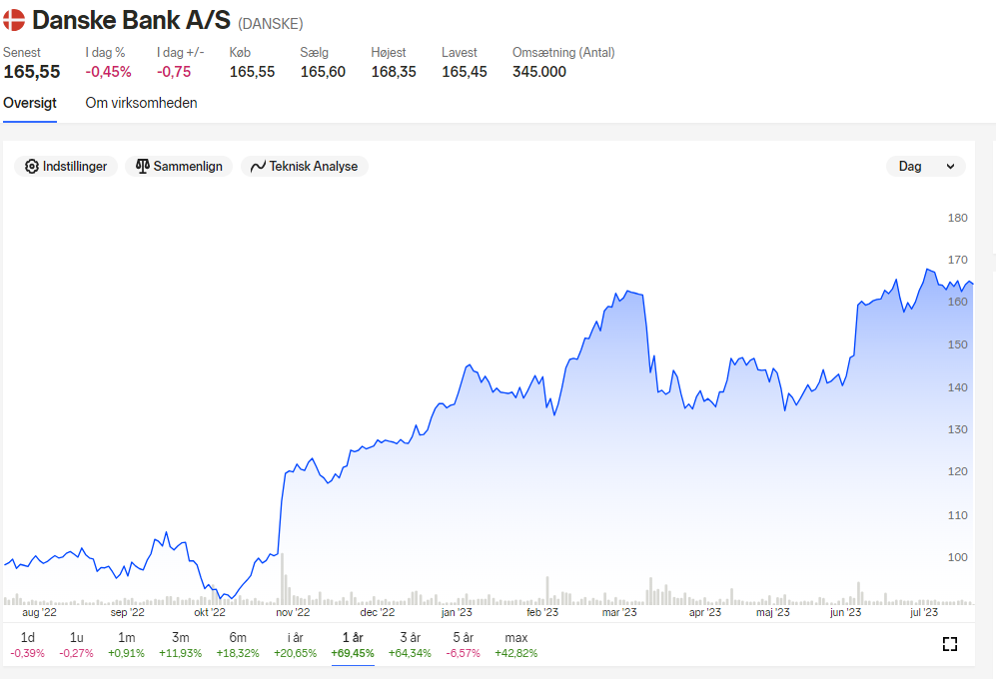This screenshot has height=679, width=996.
Task: Toggle fullscreen chart icon
Action: 950,644
